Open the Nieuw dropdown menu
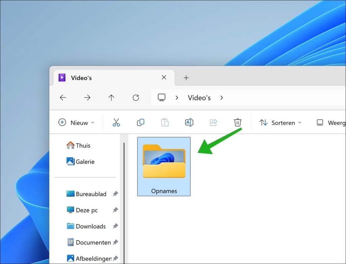Viewport: 346px width, 264px height. point(76,123)
